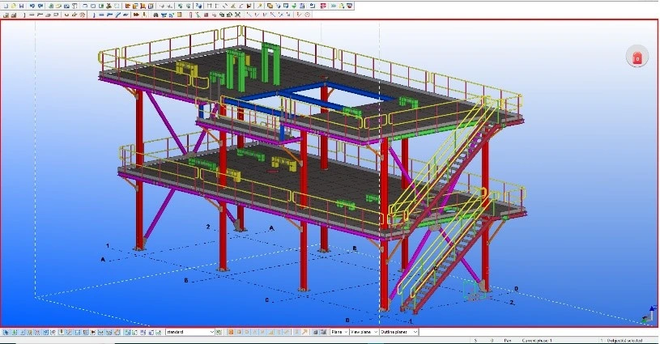The image size is (660, 344).
Task: Toggle the leftmost selection switch in bottom toolbar
Action: tap(5, 332)
